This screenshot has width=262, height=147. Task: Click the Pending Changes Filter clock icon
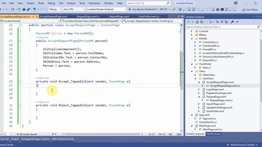211,22
